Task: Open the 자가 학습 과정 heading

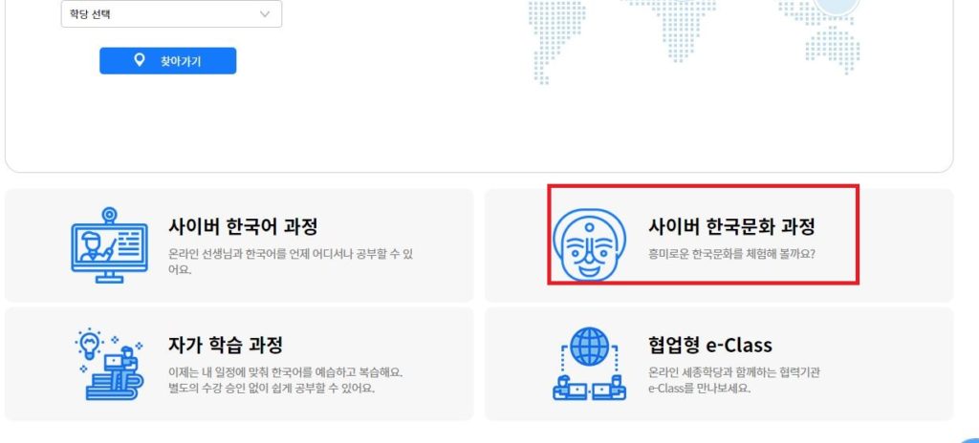Action: (225, 345)
